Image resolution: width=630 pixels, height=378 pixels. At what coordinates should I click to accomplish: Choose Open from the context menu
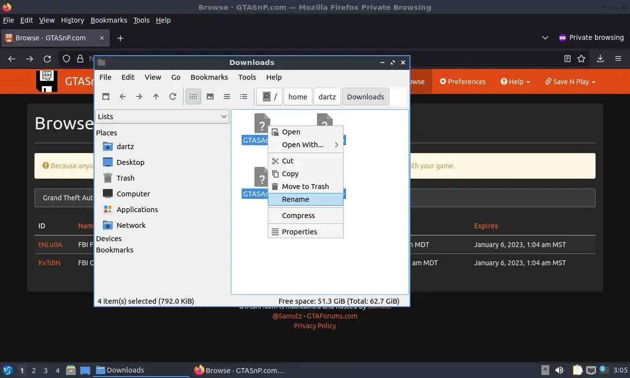pyautogui.click(x=305, y=132)
